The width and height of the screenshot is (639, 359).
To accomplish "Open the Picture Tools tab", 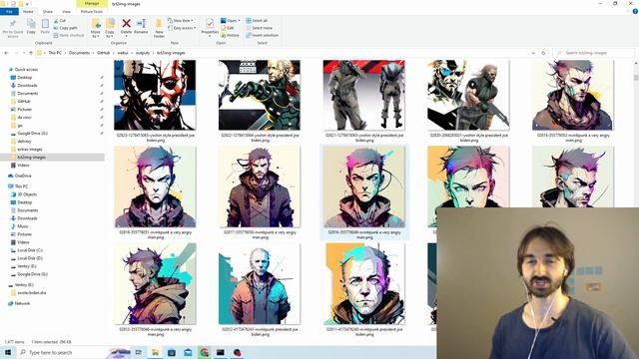I will [92, 11].
